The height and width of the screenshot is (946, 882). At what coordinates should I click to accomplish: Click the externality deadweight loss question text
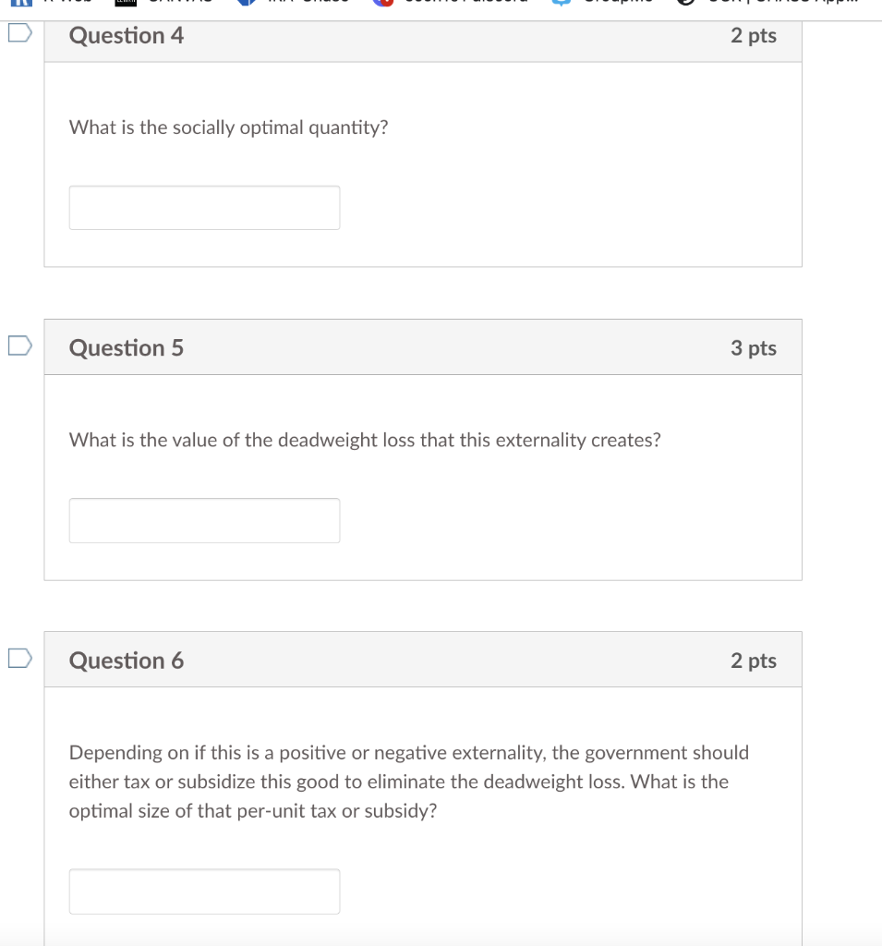(364, 440)
